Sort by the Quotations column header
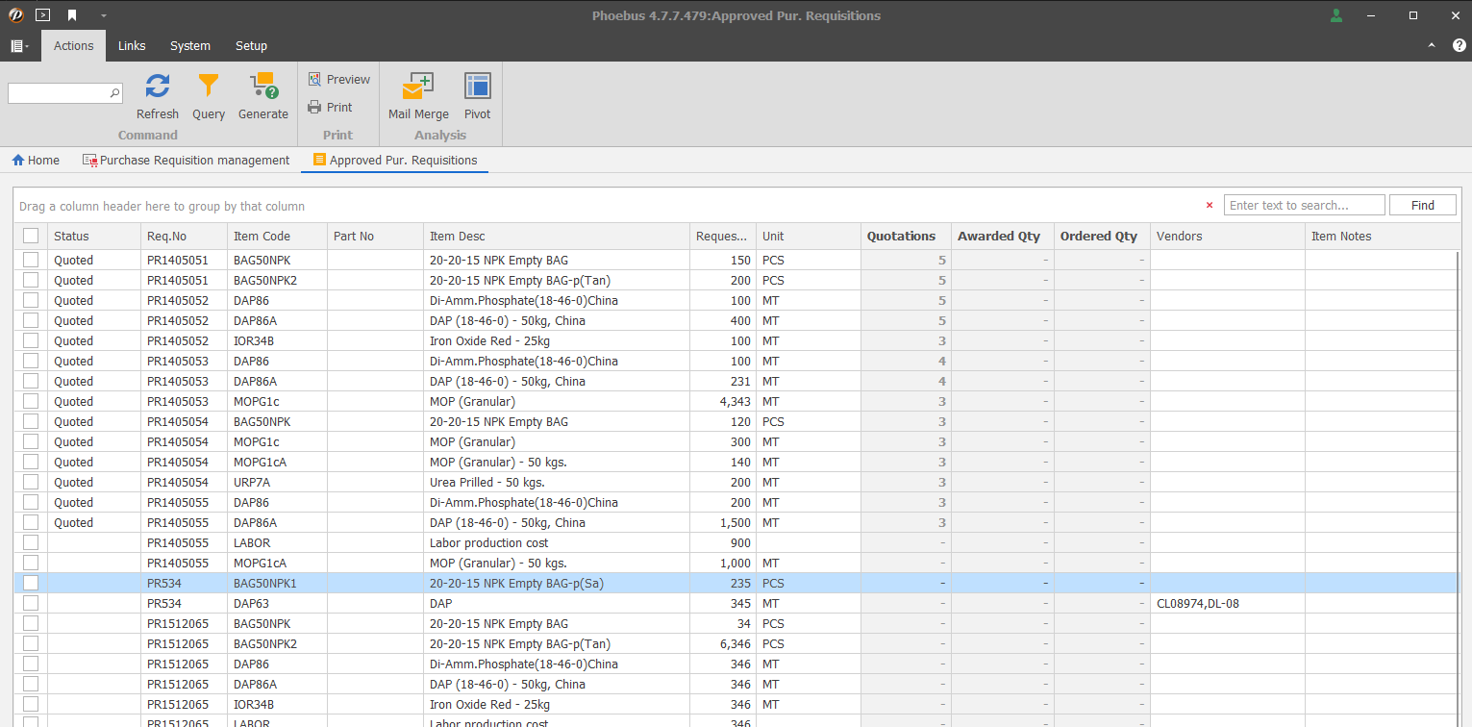 (906, 236)
